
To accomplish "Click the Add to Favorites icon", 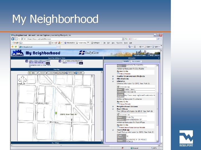I will pyautogui.click(x=16, y=47).
